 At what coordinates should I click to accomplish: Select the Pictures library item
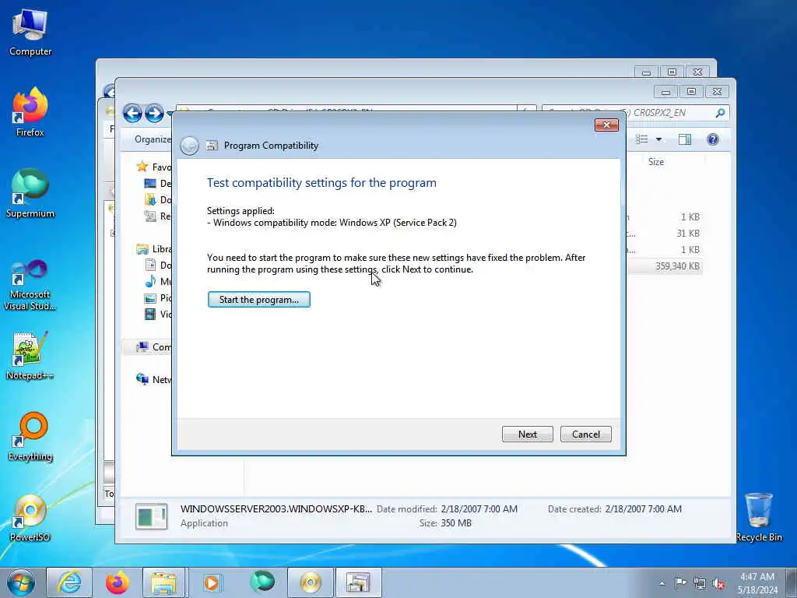tap(158, 298)
